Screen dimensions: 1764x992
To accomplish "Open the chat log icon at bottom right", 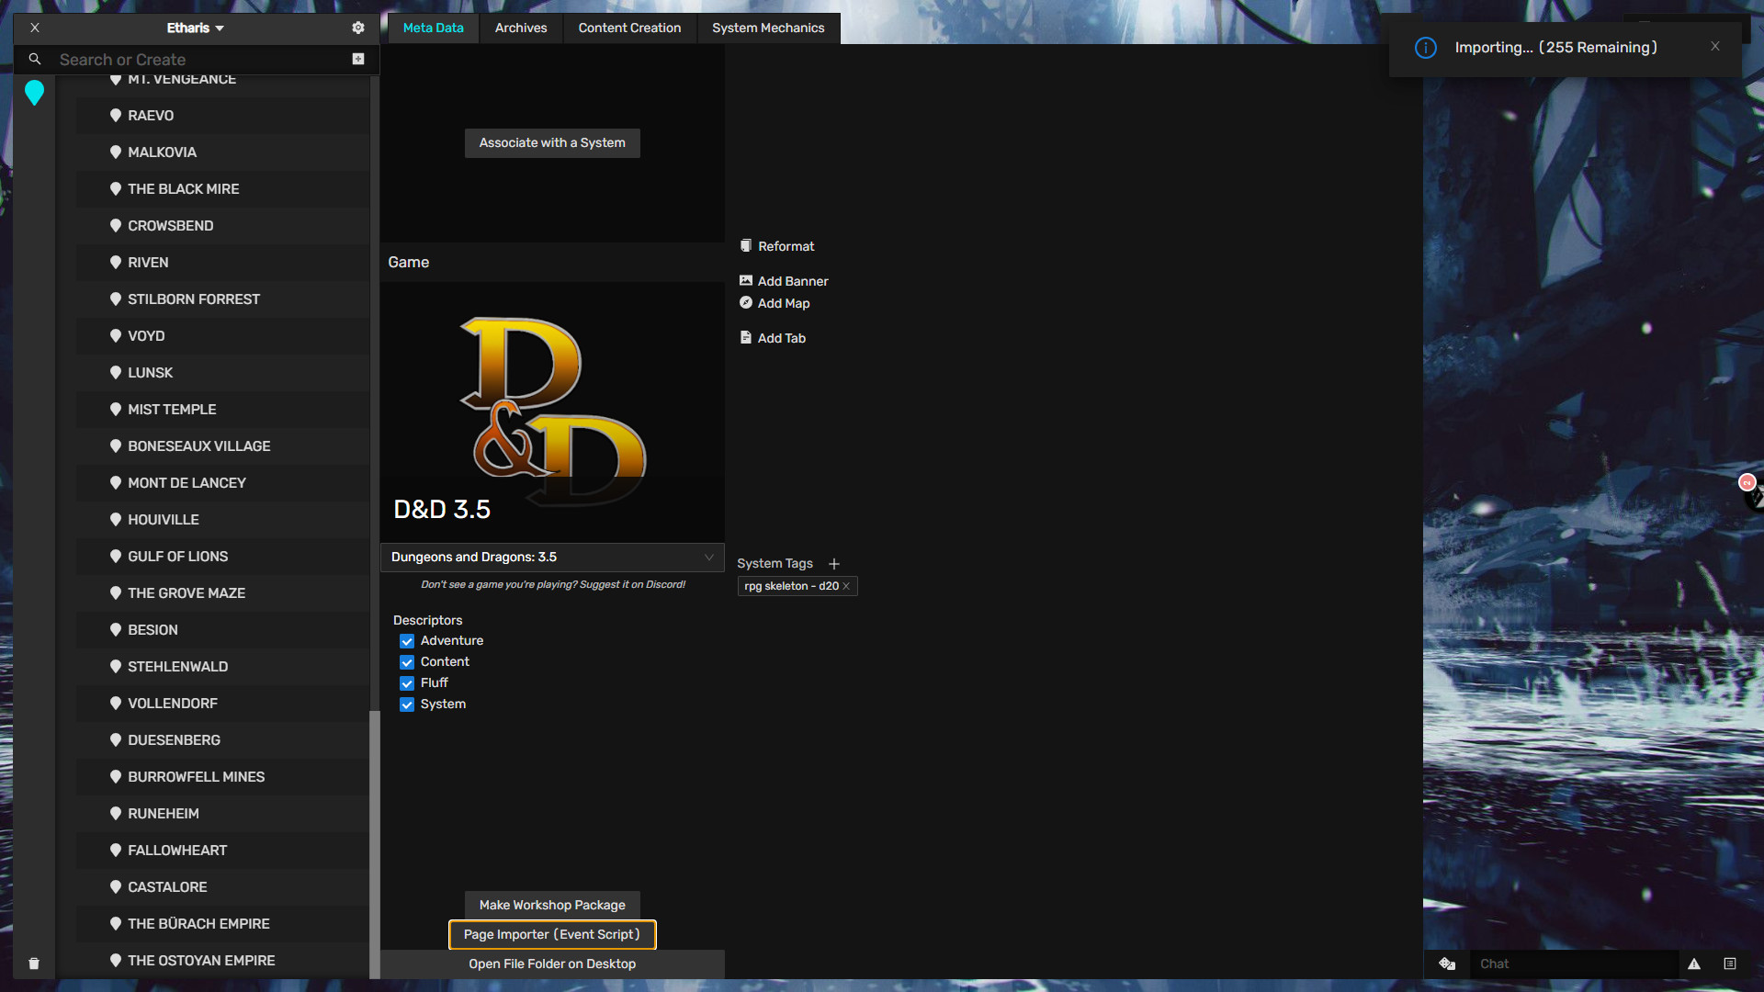I will click(x=1730, y=964).
